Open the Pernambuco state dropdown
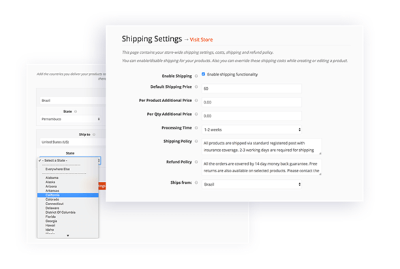The height and width of the screenshot is (269, 400). pyautogui.click(x=70, y=119)
